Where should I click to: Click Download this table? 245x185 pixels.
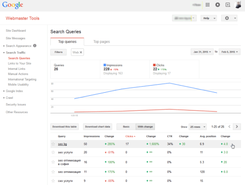(x=65, y=126)
